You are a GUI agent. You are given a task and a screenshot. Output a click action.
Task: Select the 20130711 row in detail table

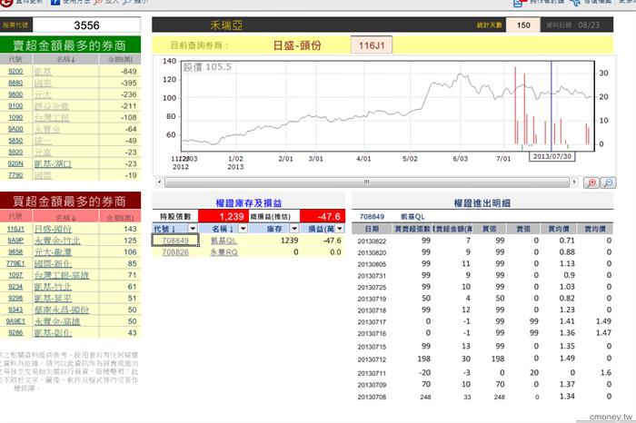click(x=482, y=373)
